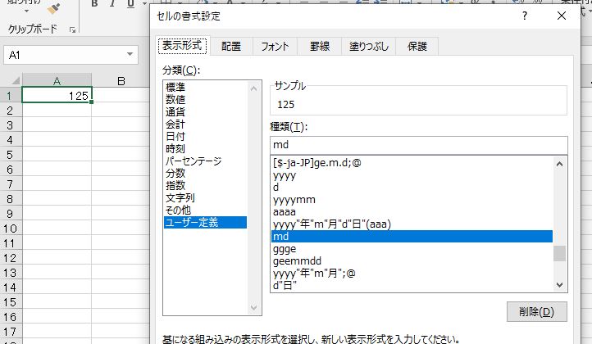Select category 会計
The width and height of the screenshot is (592, 344).
(205, 124)
